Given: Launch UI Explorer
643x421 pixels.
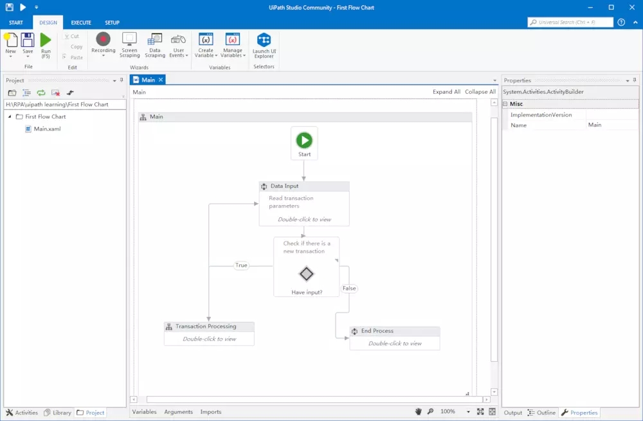Looking at the screenshot, I should coord(264,46).
